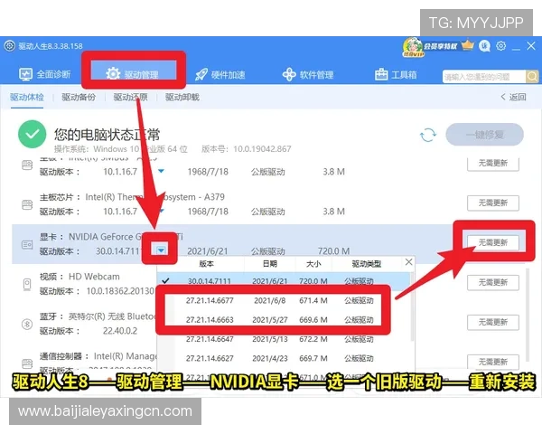
Task: Click 无需更新 button on HD Webcam row
Action: pos(493,282)
